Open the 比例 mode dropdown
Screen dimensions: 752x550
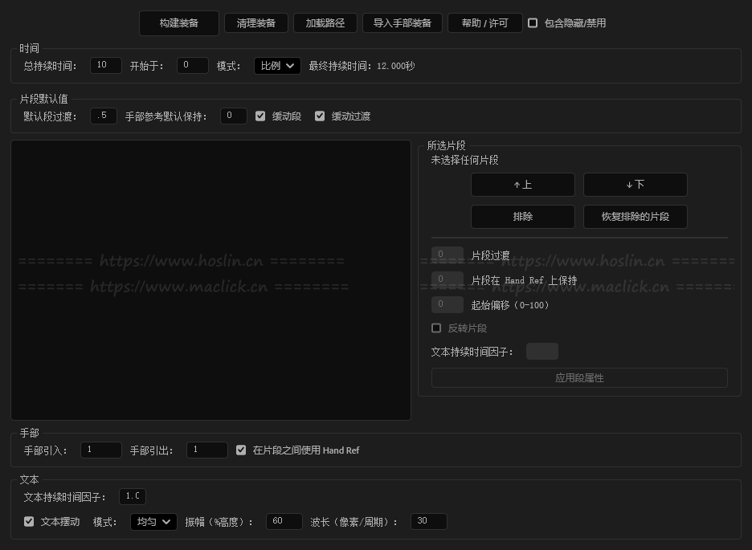click(x=277, y=66)
